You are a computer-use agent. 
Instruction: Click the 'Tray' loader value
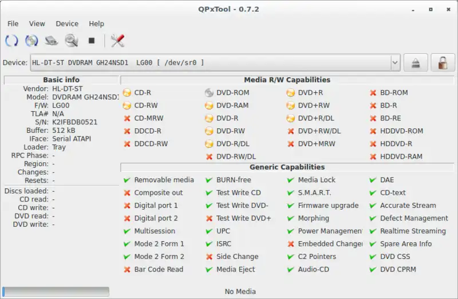59,147
